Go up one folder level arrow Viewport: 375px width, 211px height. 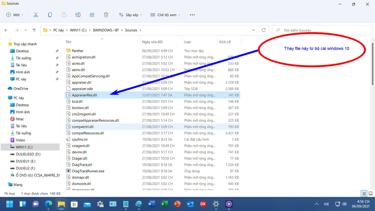click(34, 30)
